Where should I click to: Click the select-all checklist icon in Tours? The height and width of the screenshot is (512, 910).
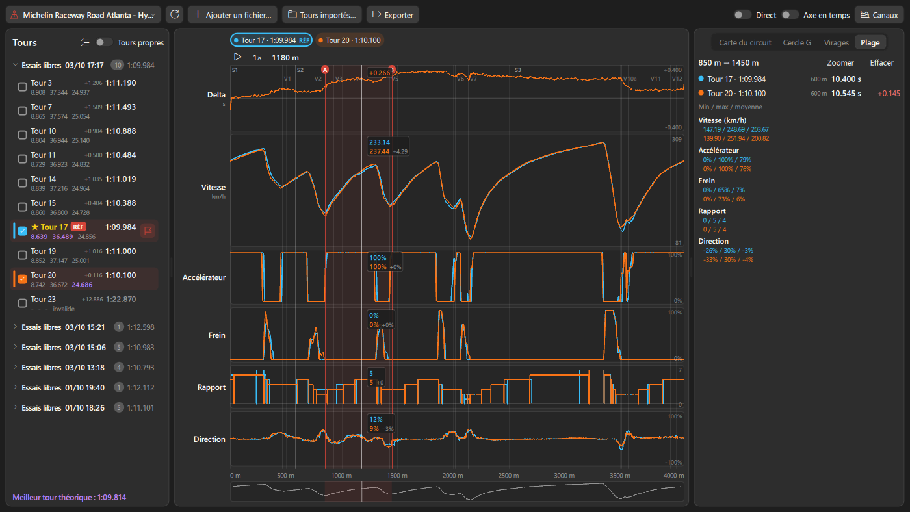(x=84, y=42)
